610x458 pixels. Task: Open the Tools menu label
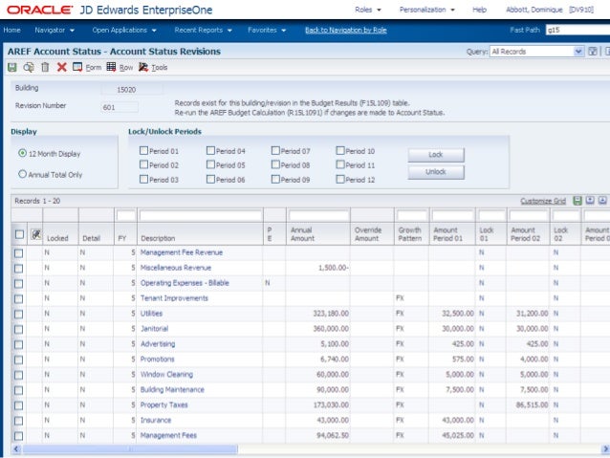tap(159, 68)
